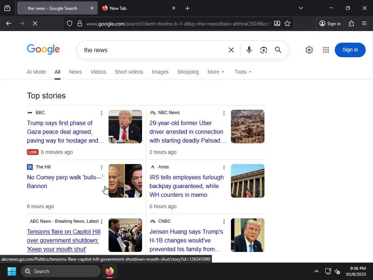Click the URL address bar
373x280 pixels.
tap(178, 24)
